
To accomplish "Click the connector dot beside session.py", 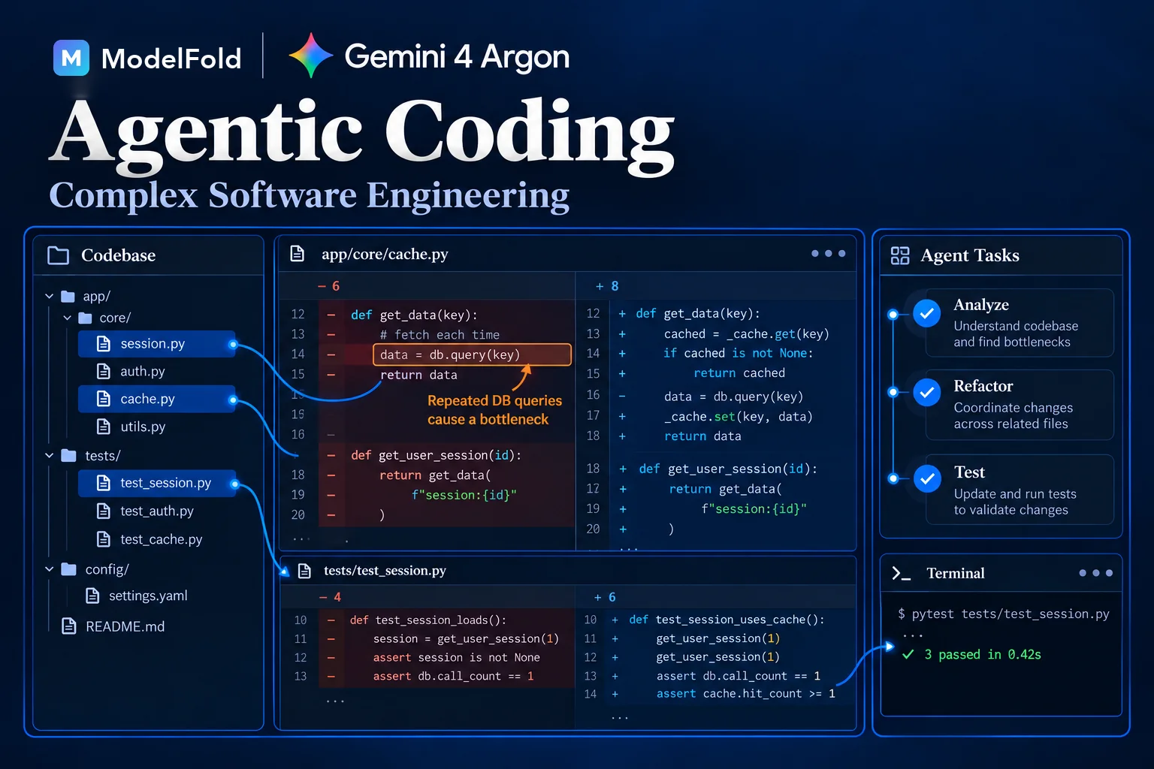I will tap(233, 345).
